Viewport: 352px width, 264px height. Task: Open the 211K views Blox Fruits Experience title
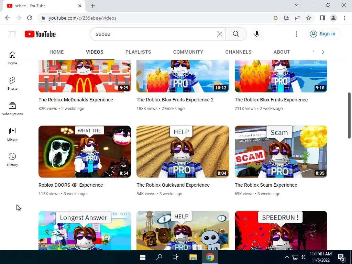tap(271, 100)
